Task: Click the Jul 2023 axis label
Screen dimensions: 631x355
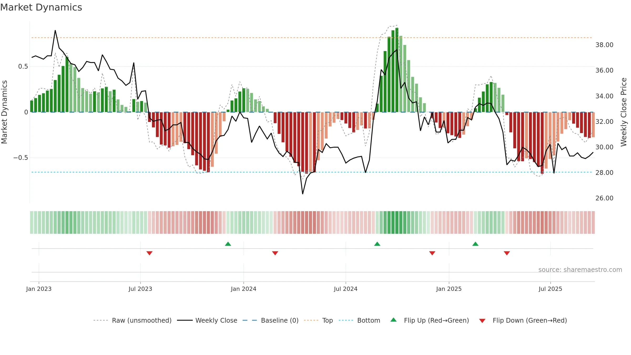Action: coord(140,289)
